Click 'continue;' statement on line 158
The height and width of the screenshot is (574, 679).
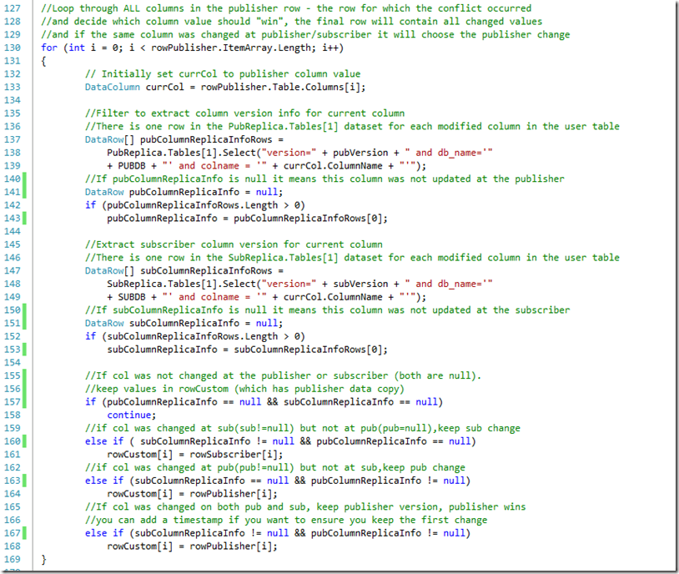click(x=132, y=415)
